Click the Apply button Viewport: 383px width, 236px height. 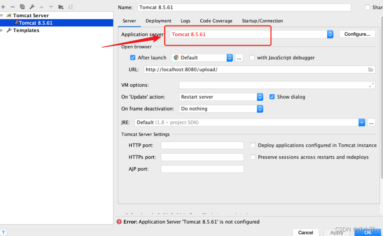[337, 232]
